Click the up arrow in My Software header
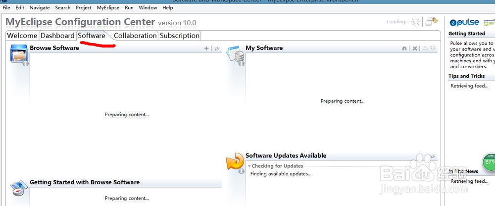495x206 pixels. point(425,48)
